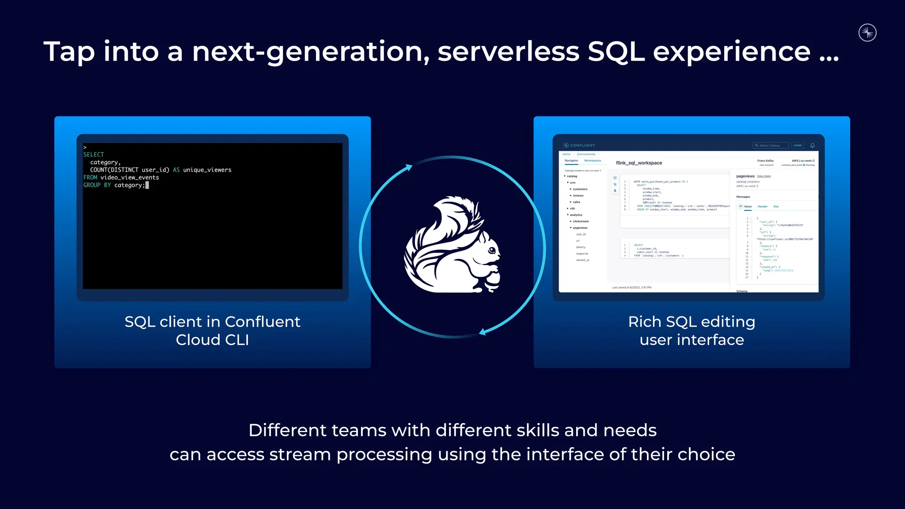Click the Environments breadcrumb link

point(586,154)
